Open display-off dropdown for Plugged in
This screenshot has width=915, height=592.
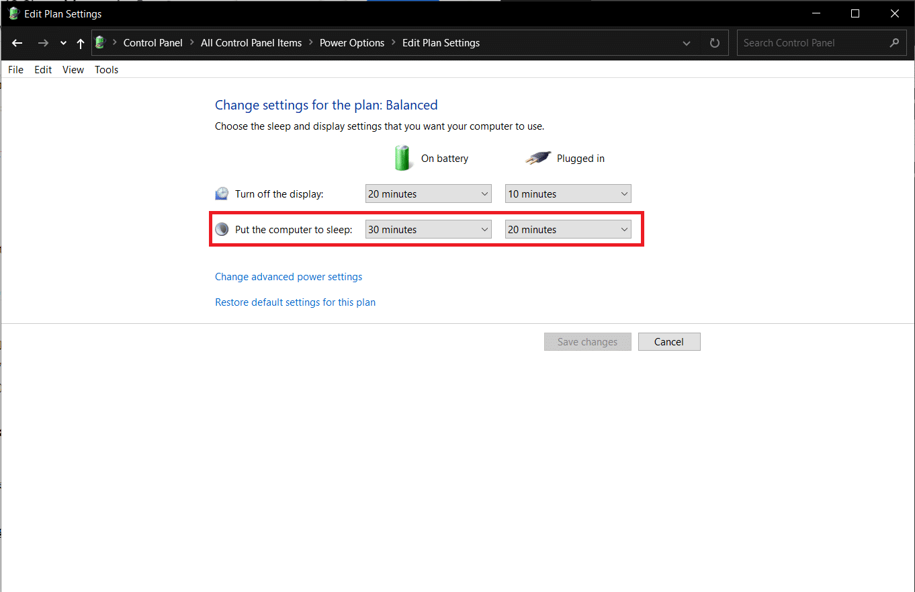click(568, 194)
